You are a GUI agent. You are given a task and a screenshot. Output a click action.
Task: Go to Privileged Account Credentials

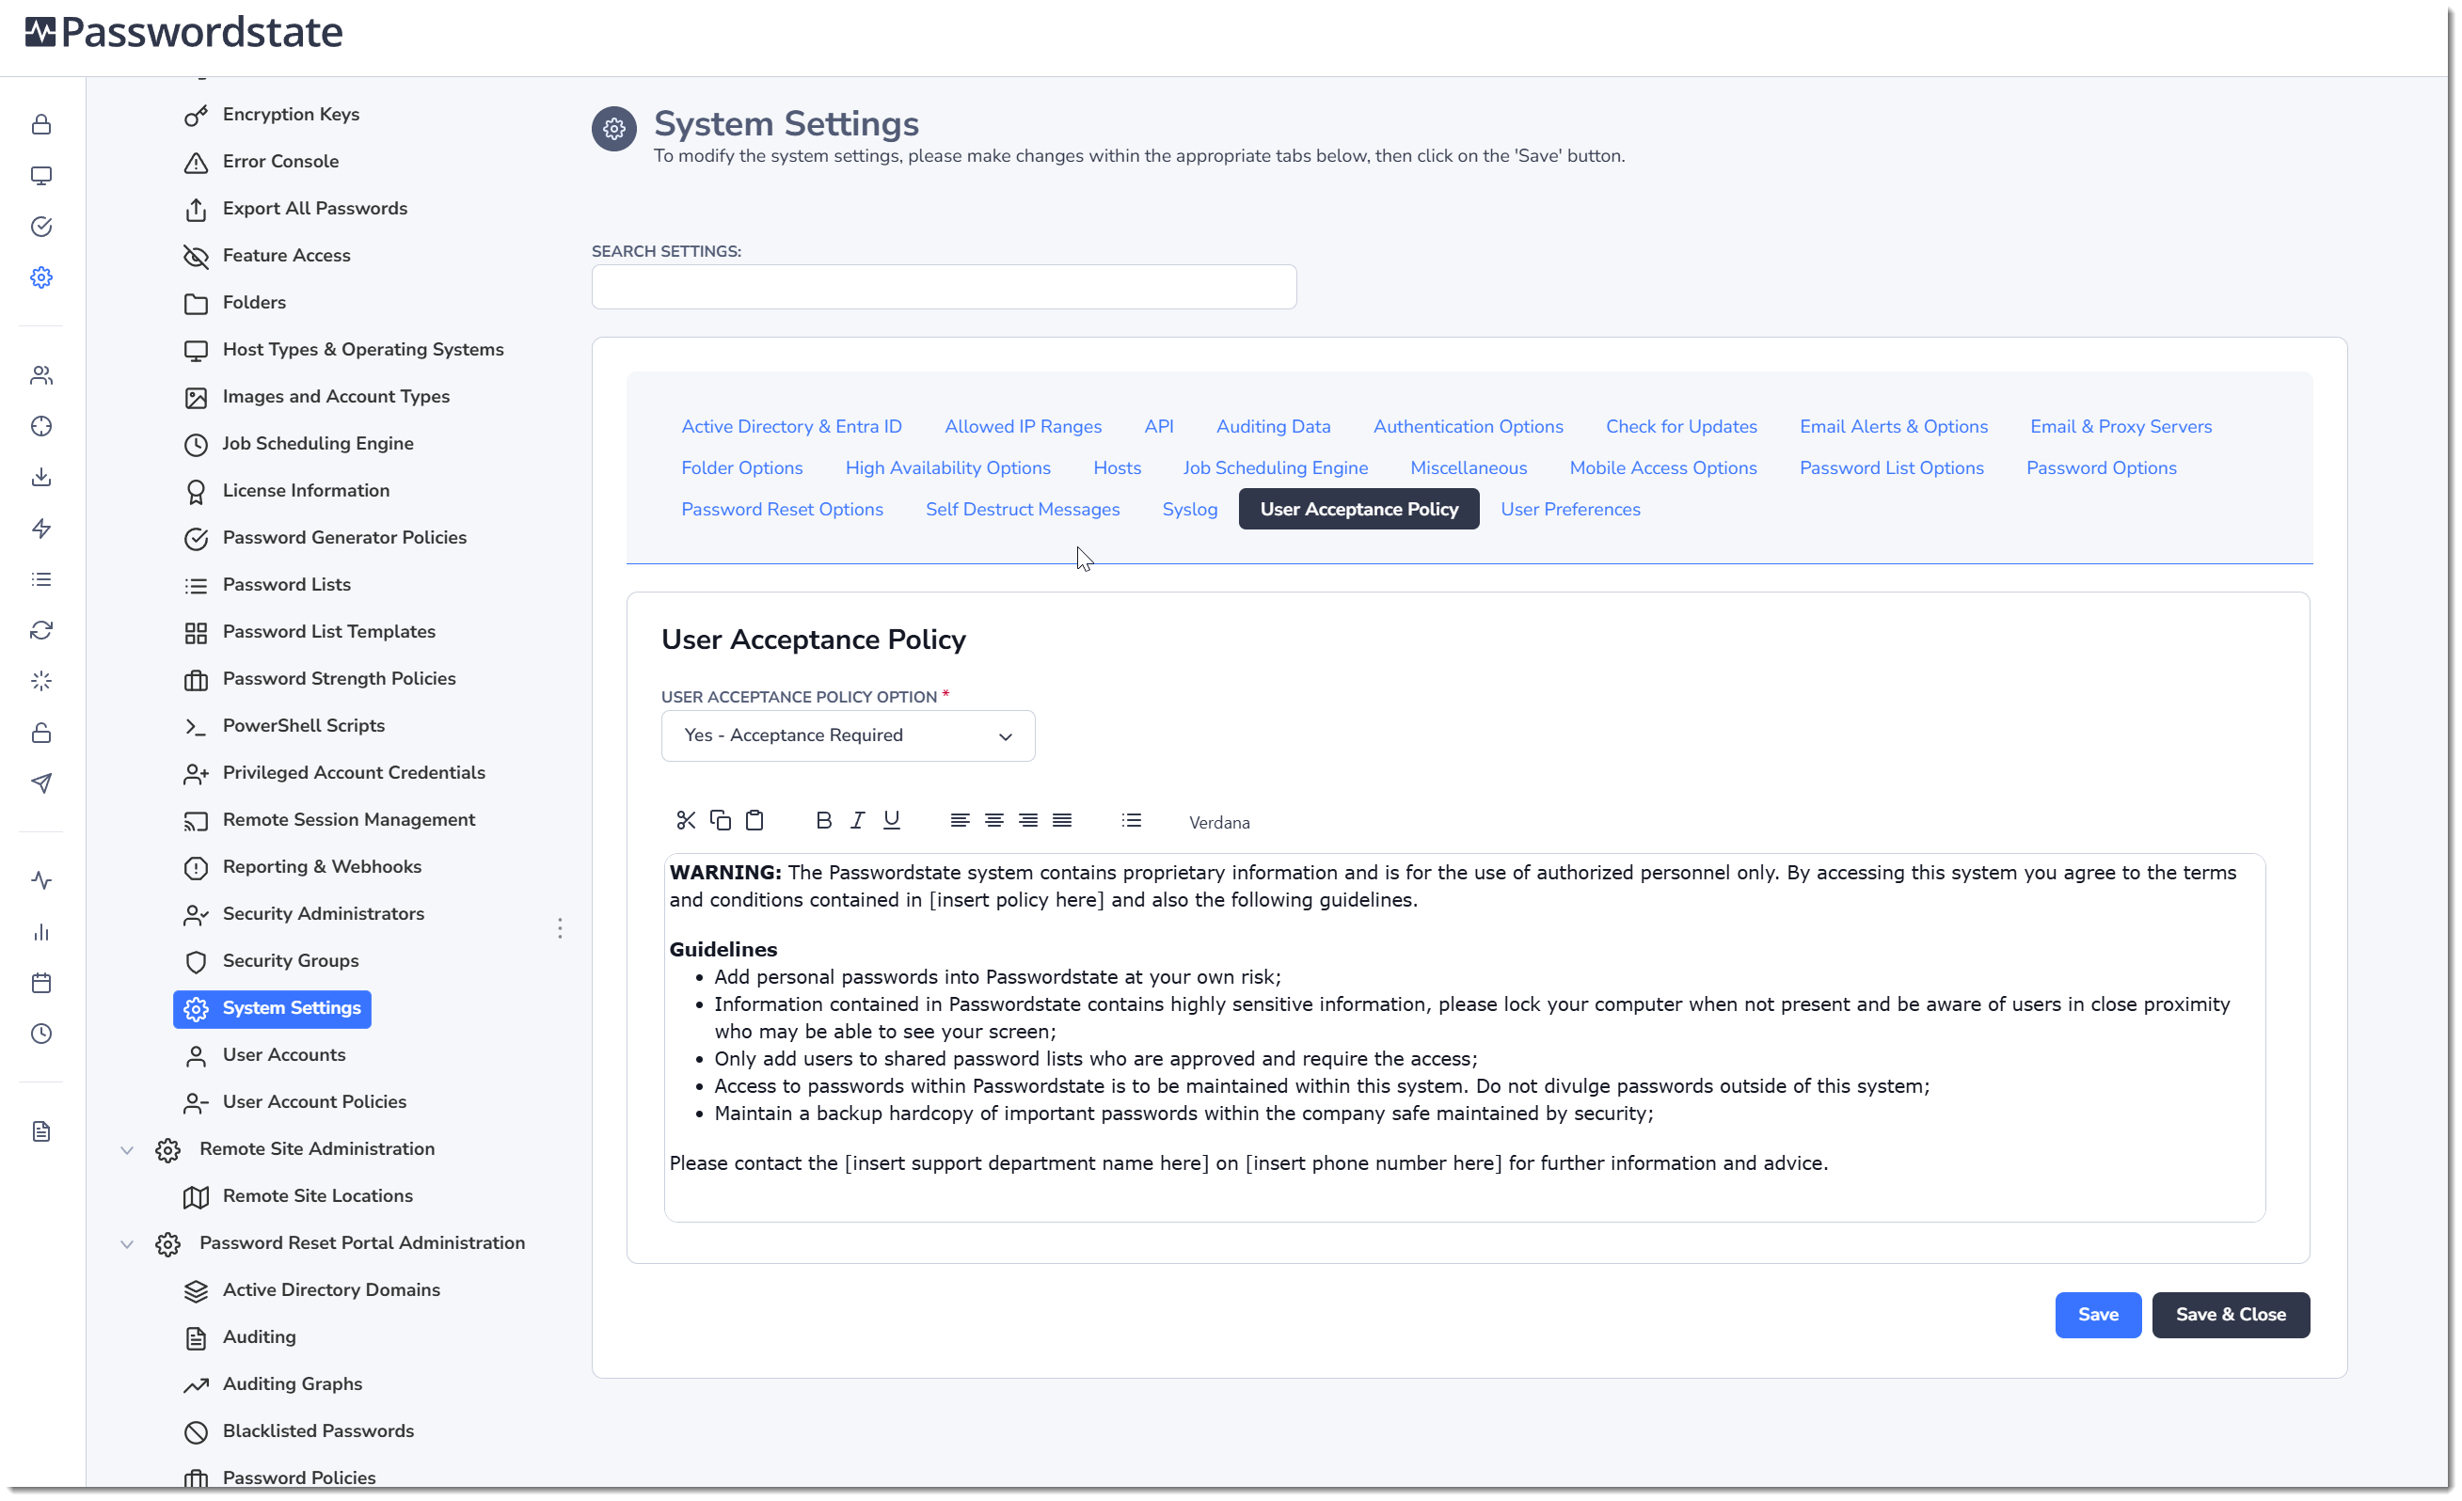353,773
